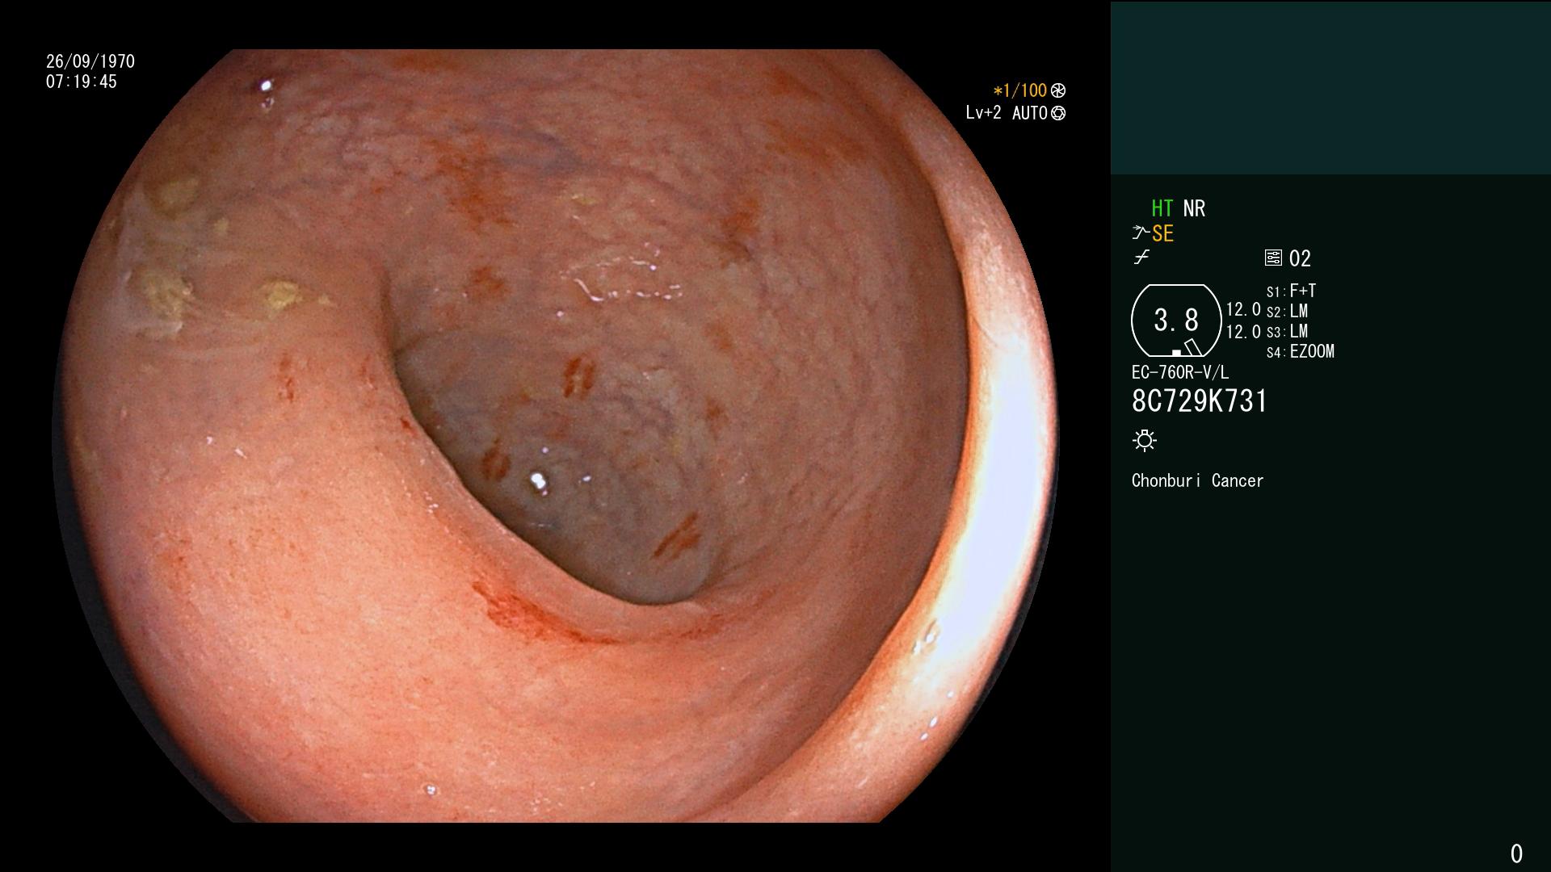Image resolution: width=1551 pixels, height=872 pixels.
Task: Click the time 07:19:45 overlay
Action: (82, 82)
